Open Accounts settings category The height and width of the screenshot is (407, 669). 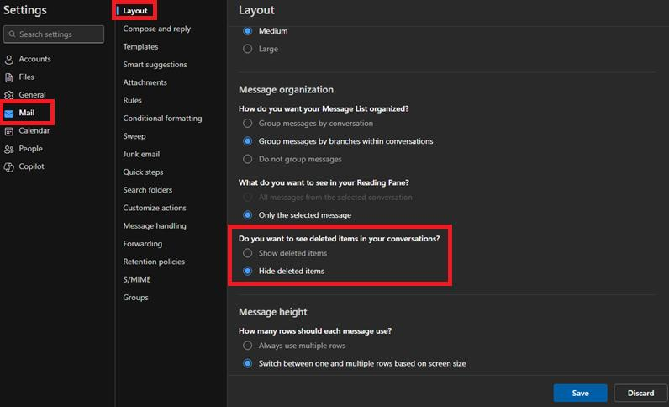tap(34, 59)
